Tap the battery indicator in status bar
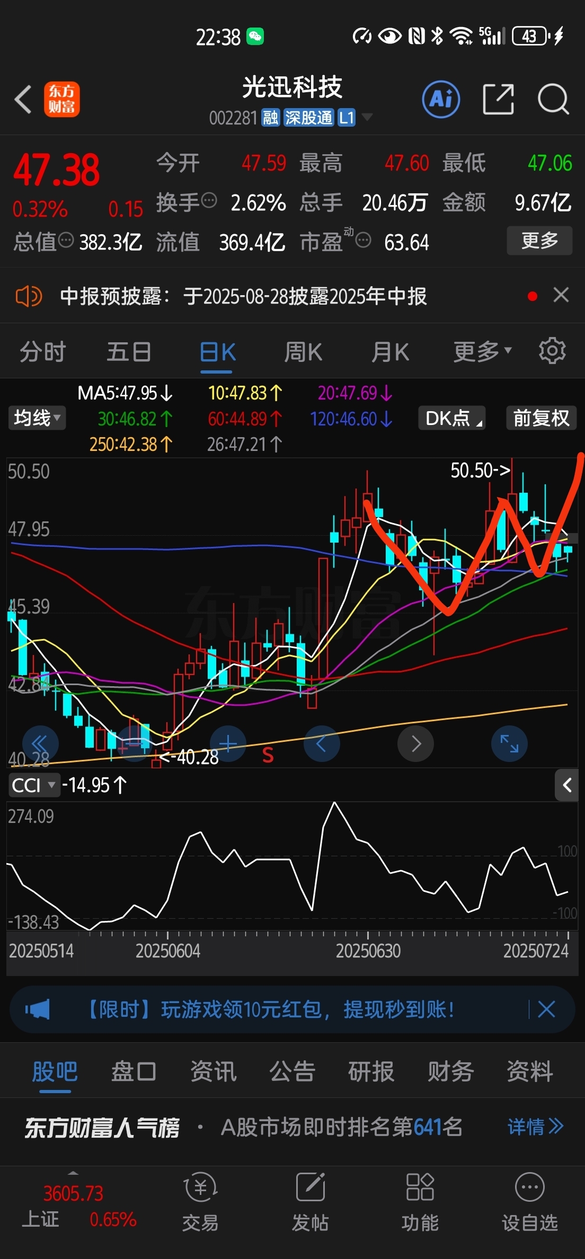The image size is (585, 1259). [530, 36]
